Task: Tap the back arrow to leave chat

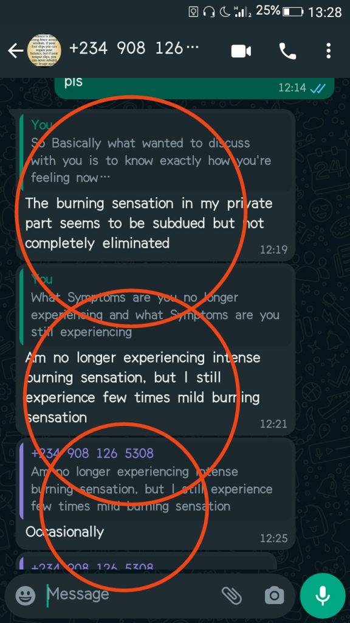Action: pyautogui.click(x=15, y=51)
